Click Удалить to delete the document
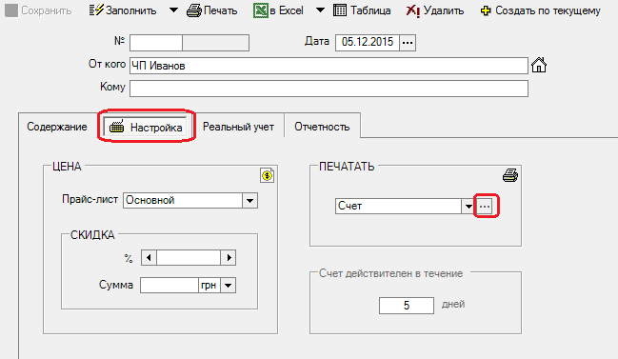Image resolution: width=618 pixels, height=359 pixels. [435, 10]
